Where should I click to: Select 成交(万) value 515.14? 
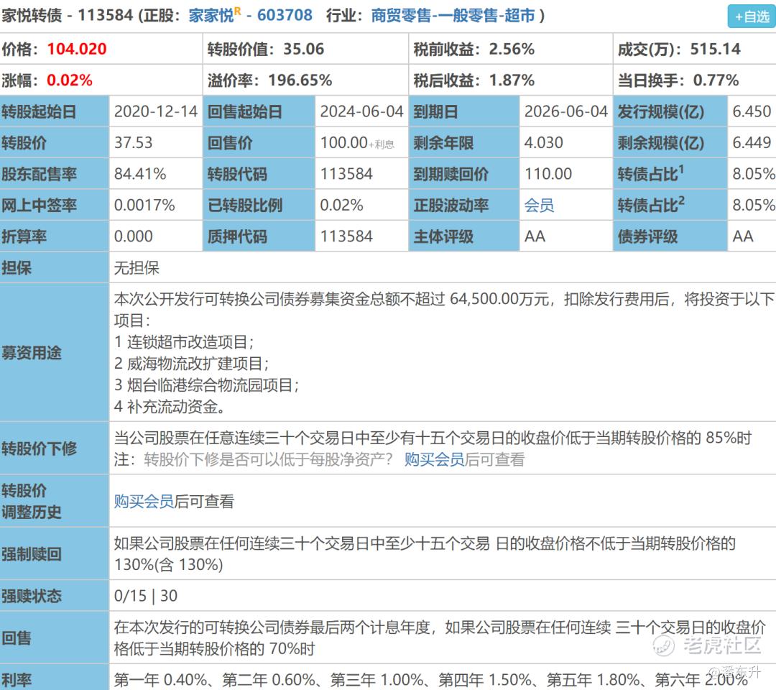point(715,49)
